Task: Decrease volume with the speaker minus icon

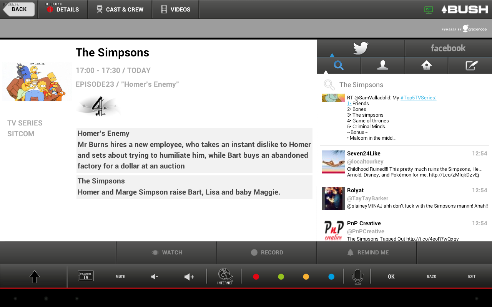Action: [x=155, y=277]
